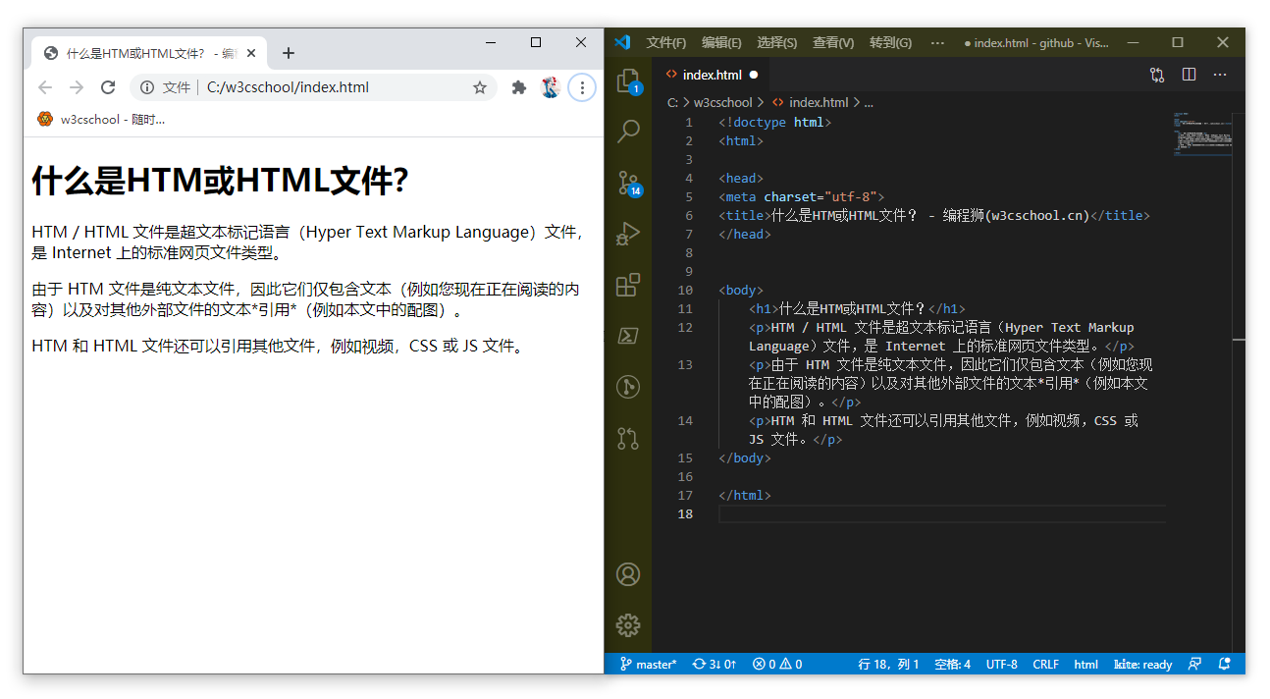
Task: Open the Run and Debug panel
Action: (x=628, y=234)
